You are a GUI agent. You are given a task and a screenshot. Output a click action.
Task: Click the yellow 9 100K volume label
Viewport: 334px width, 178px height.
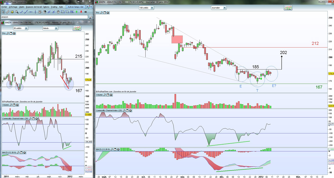(x=88, y=114)
